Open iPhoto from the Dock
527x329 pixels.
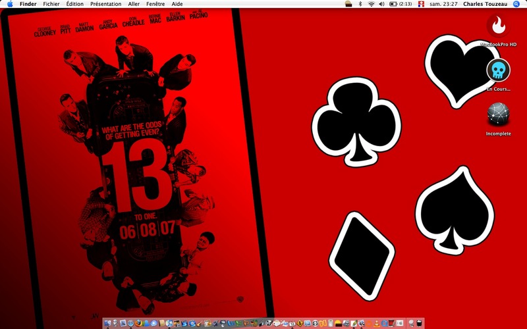(x=177, y=323)
